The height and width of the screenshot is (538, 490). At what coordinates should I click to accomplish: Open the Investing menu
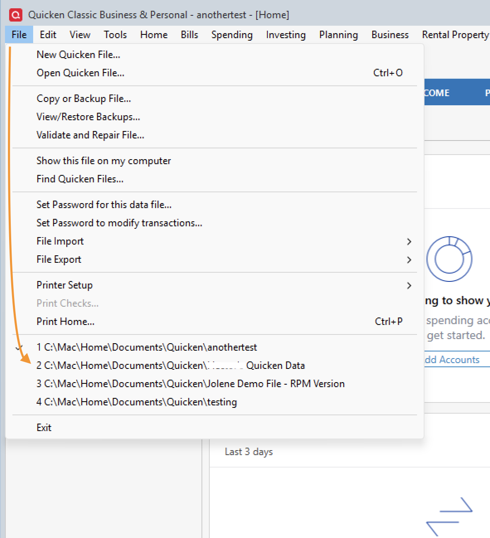(286, 35)
